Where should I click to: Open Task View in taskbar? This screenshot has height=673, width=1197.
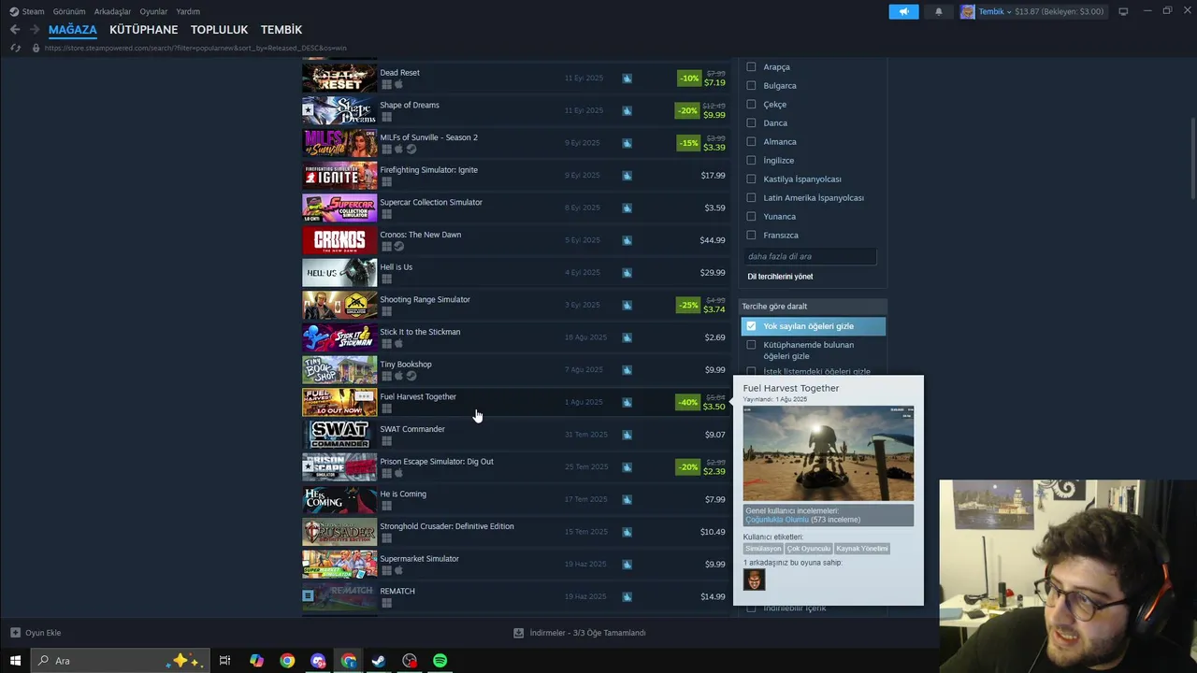point(224,661)
